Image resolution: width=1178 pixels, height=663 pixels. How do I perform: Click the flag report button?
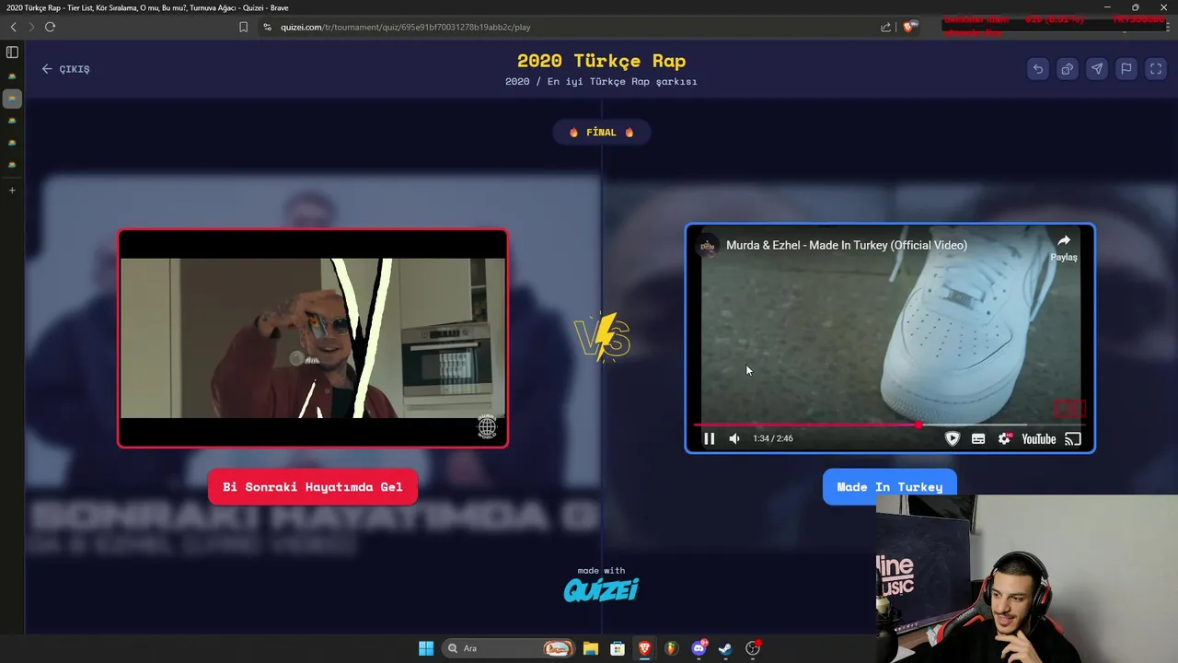point(1126,69)
